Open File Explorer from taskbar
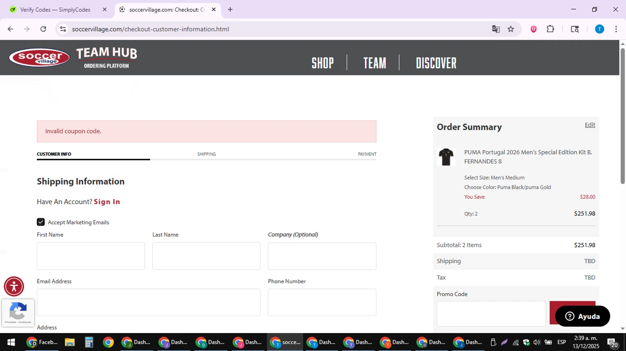 click(x=70, y=342)
